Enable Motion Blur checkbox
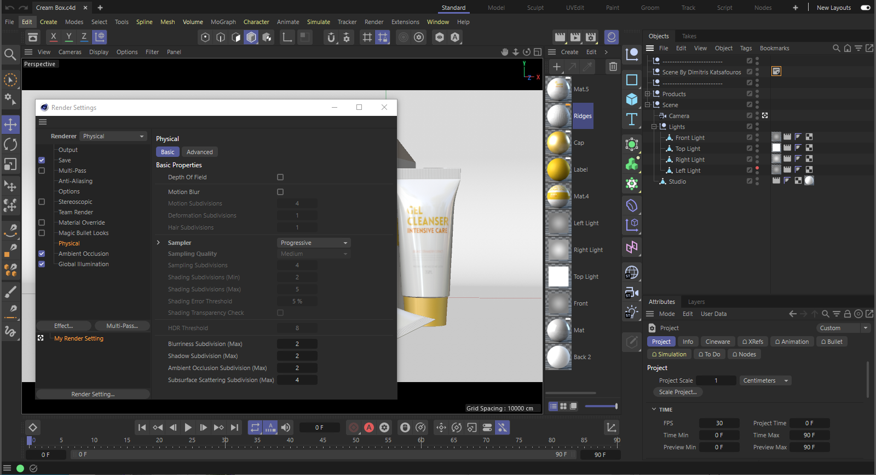Image resolution: width=876 pixels, height=475 pixels. point(280,192)
